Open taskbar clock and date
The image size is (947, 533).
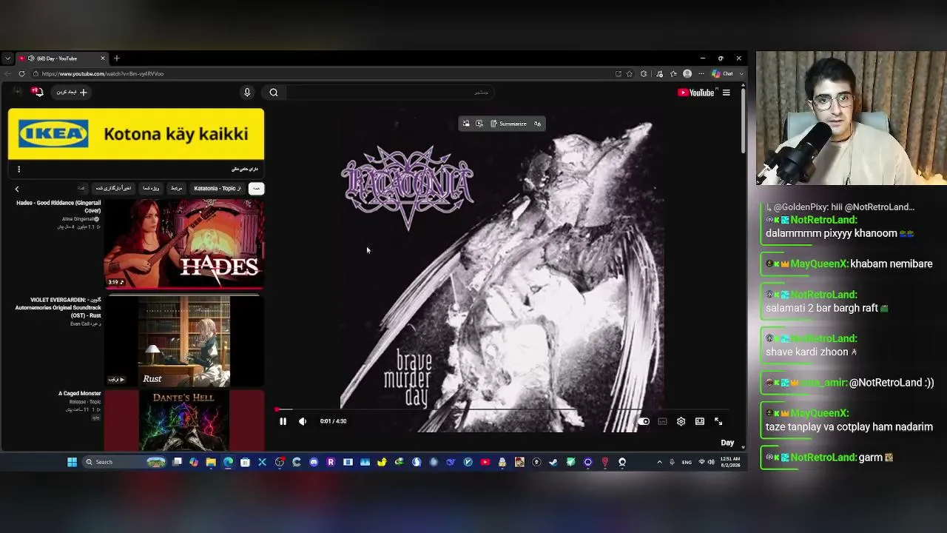(729, 462)
